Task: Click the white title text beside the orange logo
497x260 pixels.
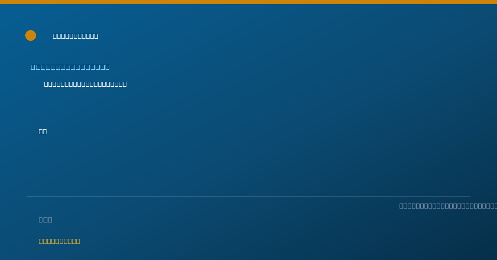Action: coord(75,36)
